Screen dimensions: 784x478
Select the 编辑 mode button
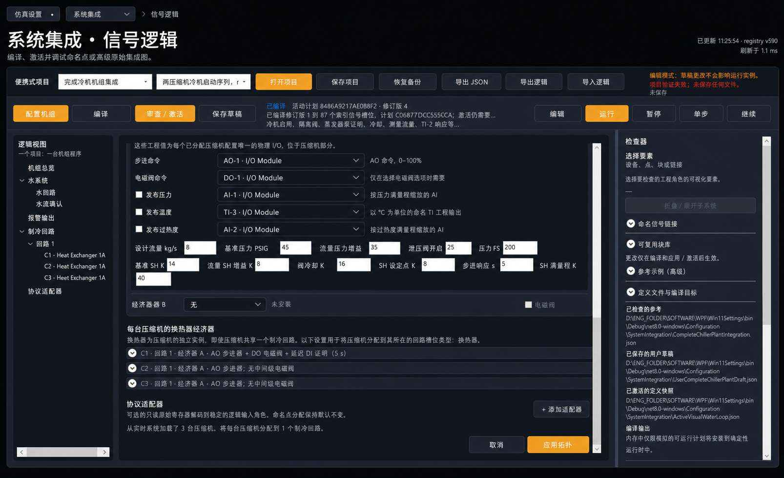pyautogui.click(x=557, y=114)
